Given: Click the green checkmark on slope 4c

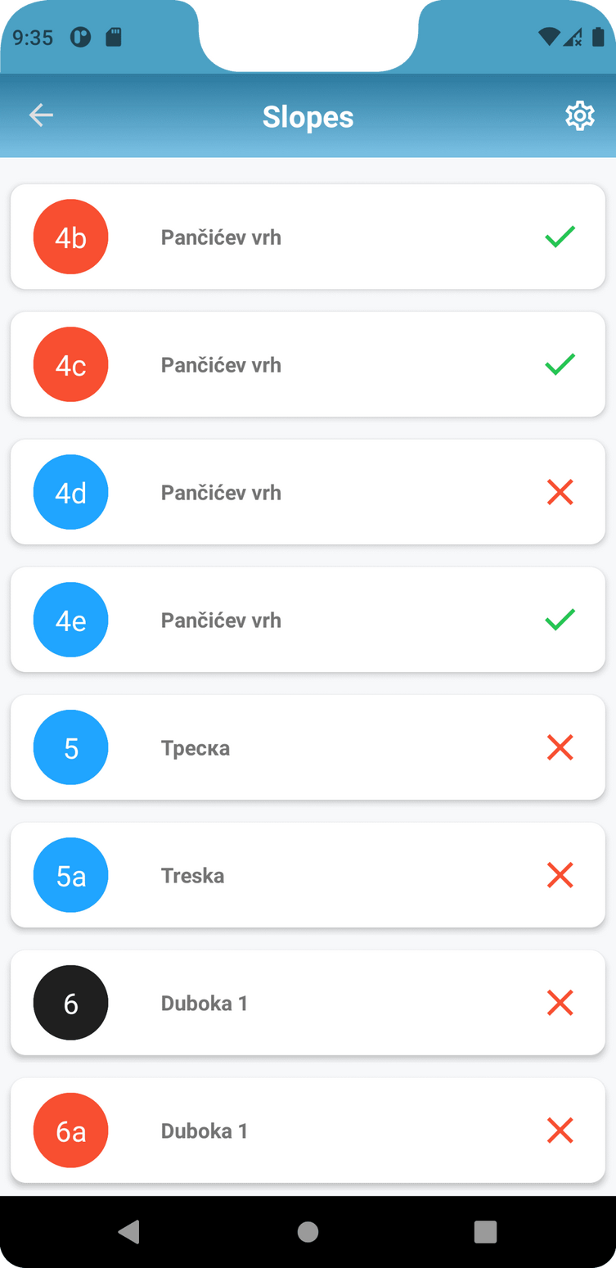Looking at the screenshot, I should pos(560,364).
